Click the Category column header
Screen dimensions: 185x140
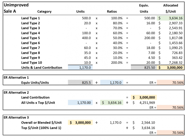44,12
